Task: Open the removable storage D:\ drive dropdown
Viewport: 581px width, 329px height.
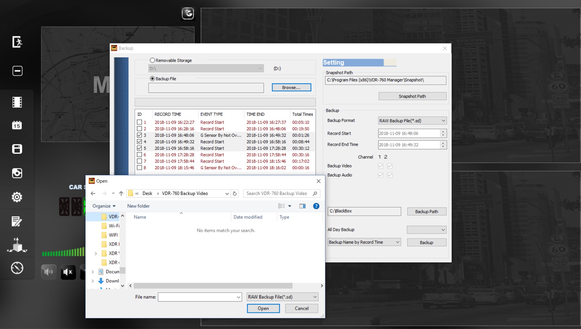Action: 206,68
